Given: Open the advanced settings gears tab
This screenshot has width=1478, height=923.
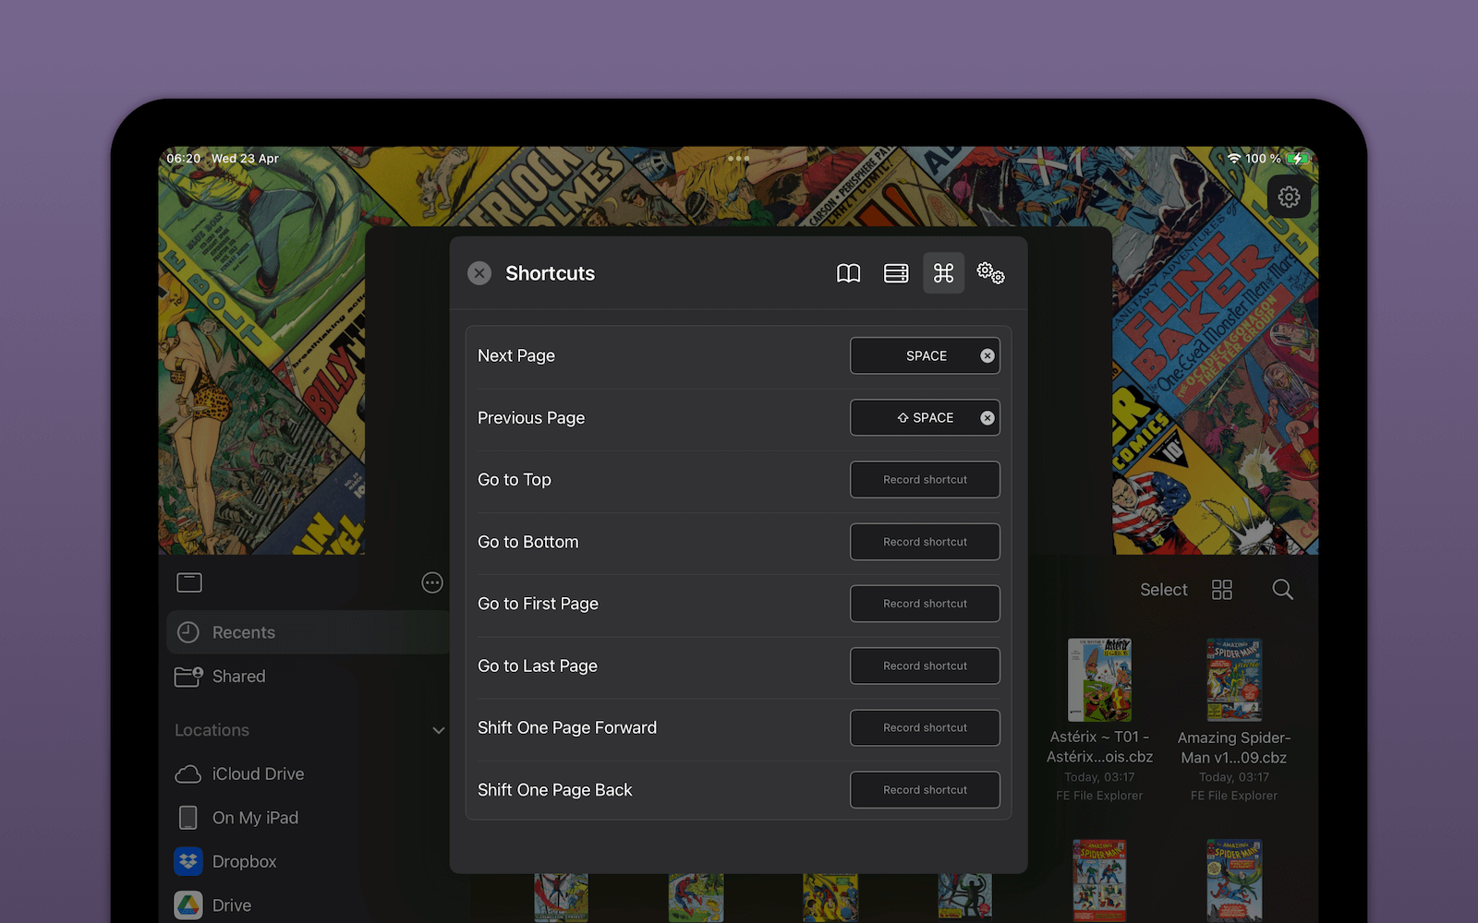Looking at the screenshot, I should coord(991,273).
